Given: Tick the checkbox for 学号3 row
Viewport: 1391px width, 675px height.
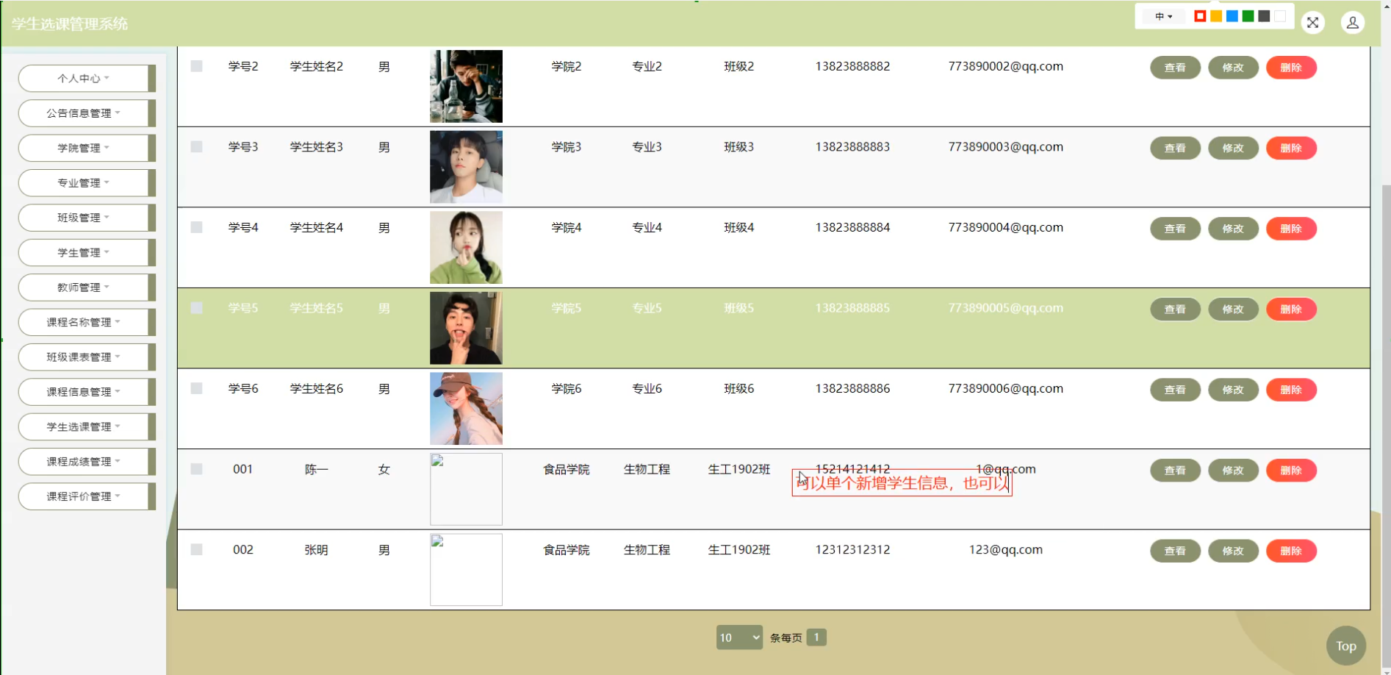Looking at the screenshot, I should 196,147.
